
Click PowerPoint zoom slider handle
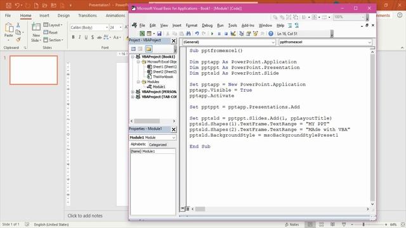[x=363, y=224]
